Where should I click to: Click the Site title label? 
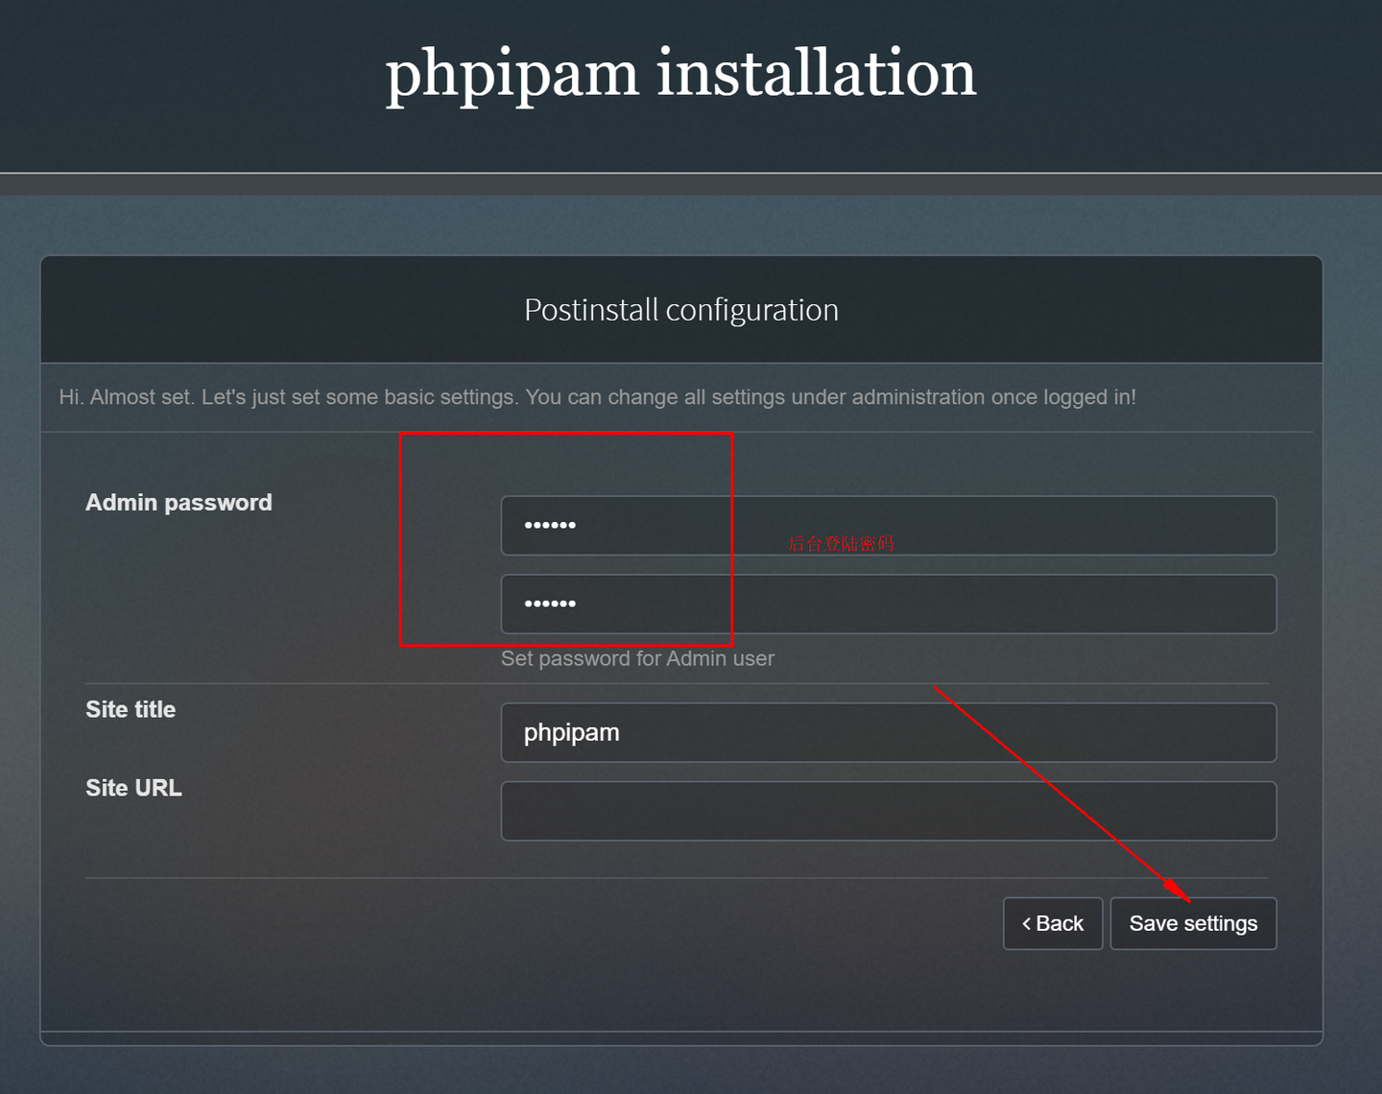pyautogui.click(x=131, y=709)
